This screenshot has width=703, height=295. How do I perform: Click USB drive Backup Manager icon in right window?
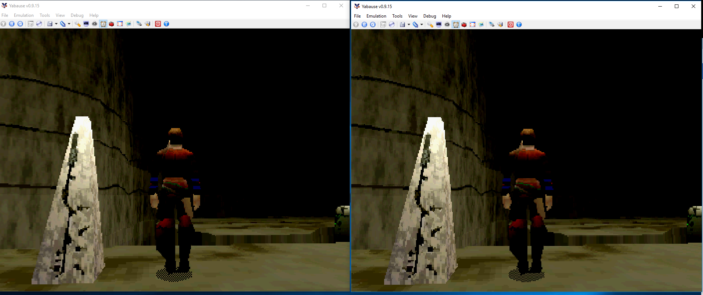[492, 25]
